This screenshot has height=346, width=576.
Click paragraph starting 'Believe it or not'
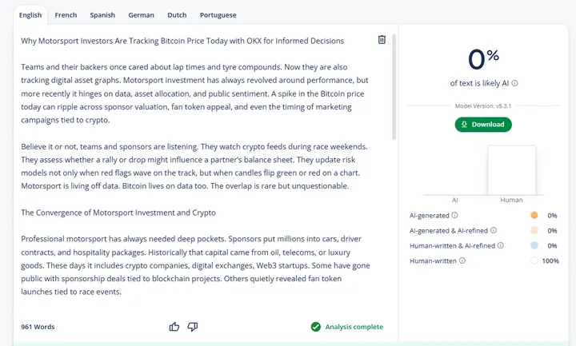coord(194,166)
